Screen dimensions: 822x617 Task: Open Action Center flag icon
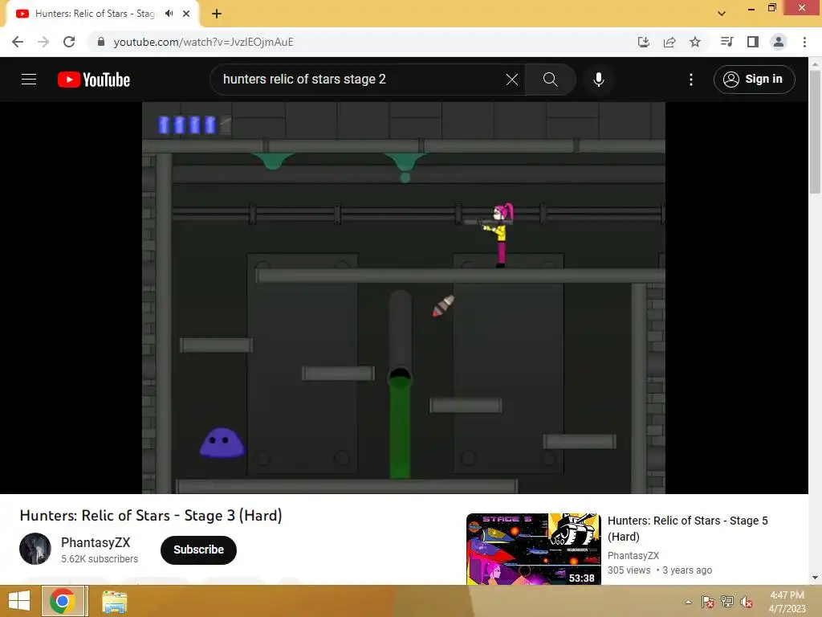[708, 602]
